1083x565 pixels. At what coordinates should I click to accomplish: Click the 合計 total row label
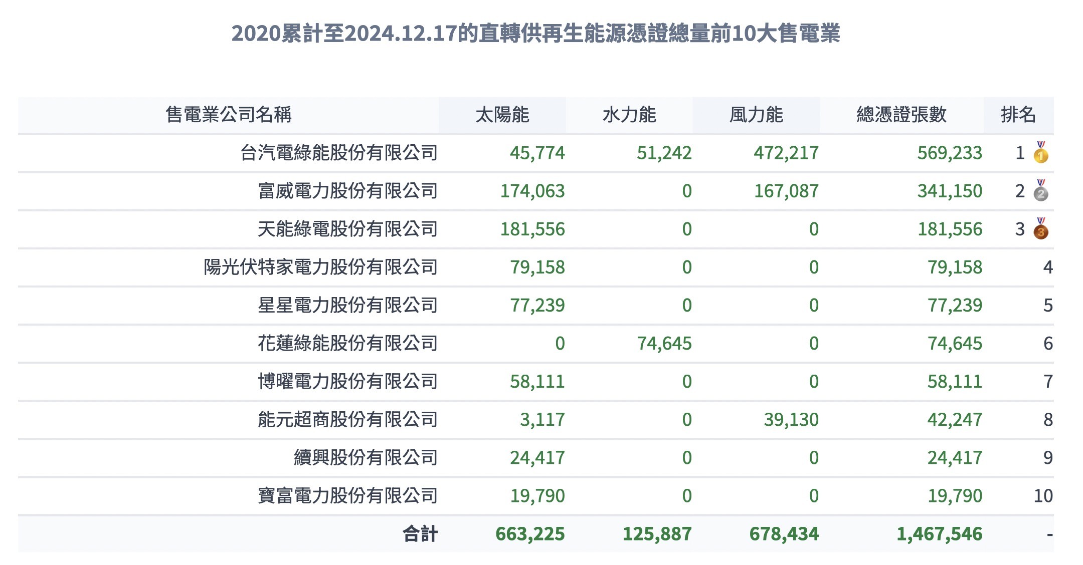[x=420, y=534]
